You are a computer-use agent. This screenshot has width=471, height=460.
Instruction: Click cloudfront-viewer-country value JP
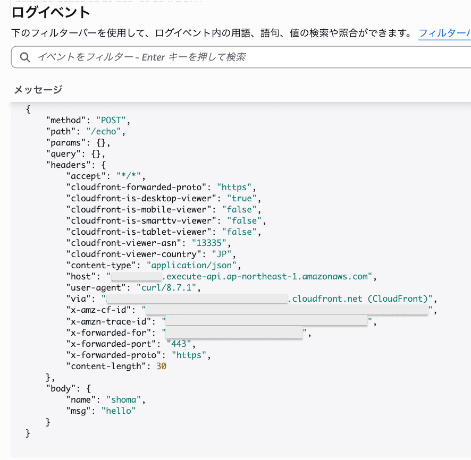point(222,254)
